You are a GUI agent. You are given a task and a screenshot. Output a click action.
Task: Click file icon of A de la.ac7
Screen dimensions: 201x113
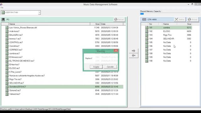tap(7, 31)
